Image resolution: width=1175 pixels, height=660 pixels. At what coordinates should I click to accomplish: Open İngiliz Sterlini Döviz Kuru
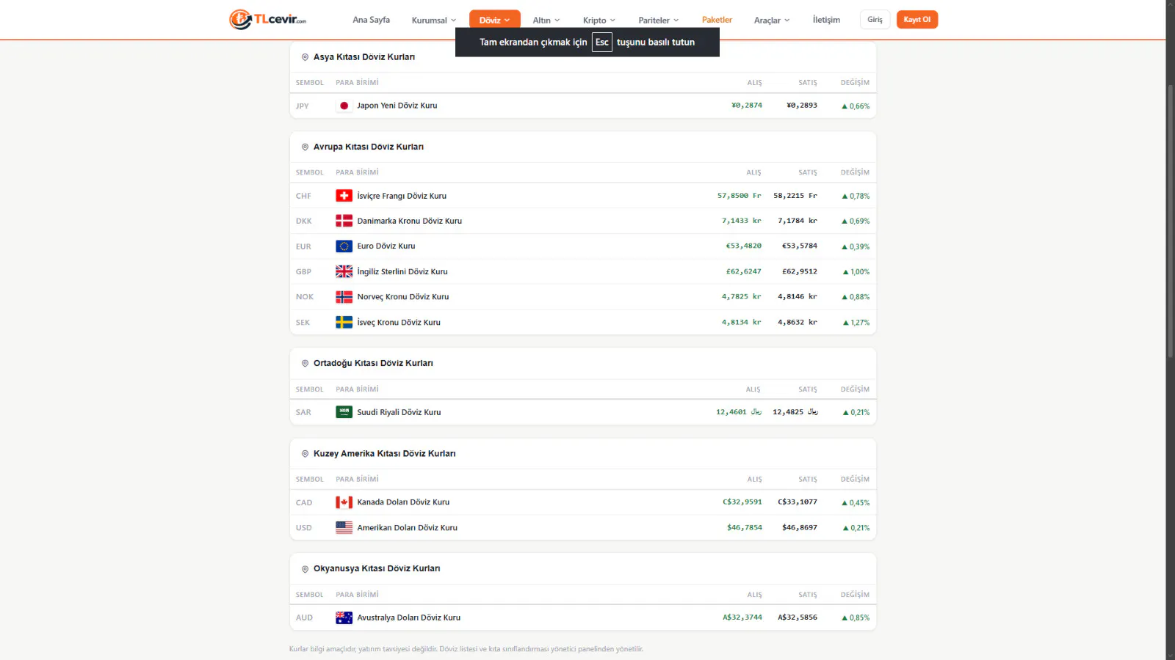(402, 271)
